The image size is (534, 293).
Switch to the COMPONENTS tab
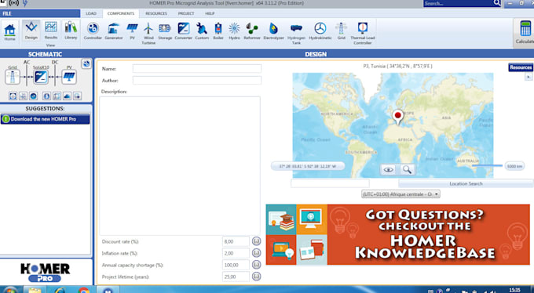pos(121,13)
